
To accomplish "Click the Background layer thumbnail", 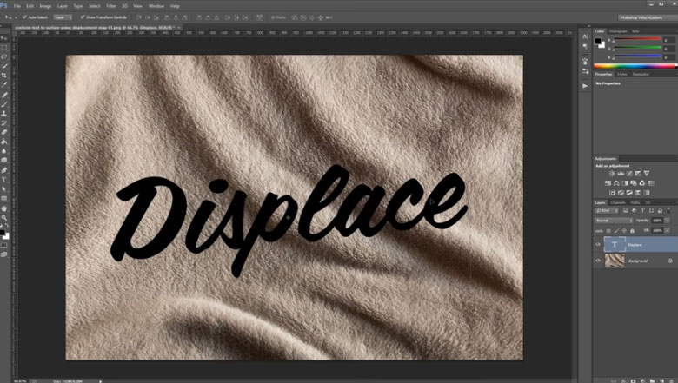I will pyautogui.click(x=615, y=261).
